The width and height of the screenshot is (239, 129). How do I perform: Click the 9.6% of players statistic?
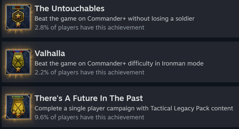89,117
